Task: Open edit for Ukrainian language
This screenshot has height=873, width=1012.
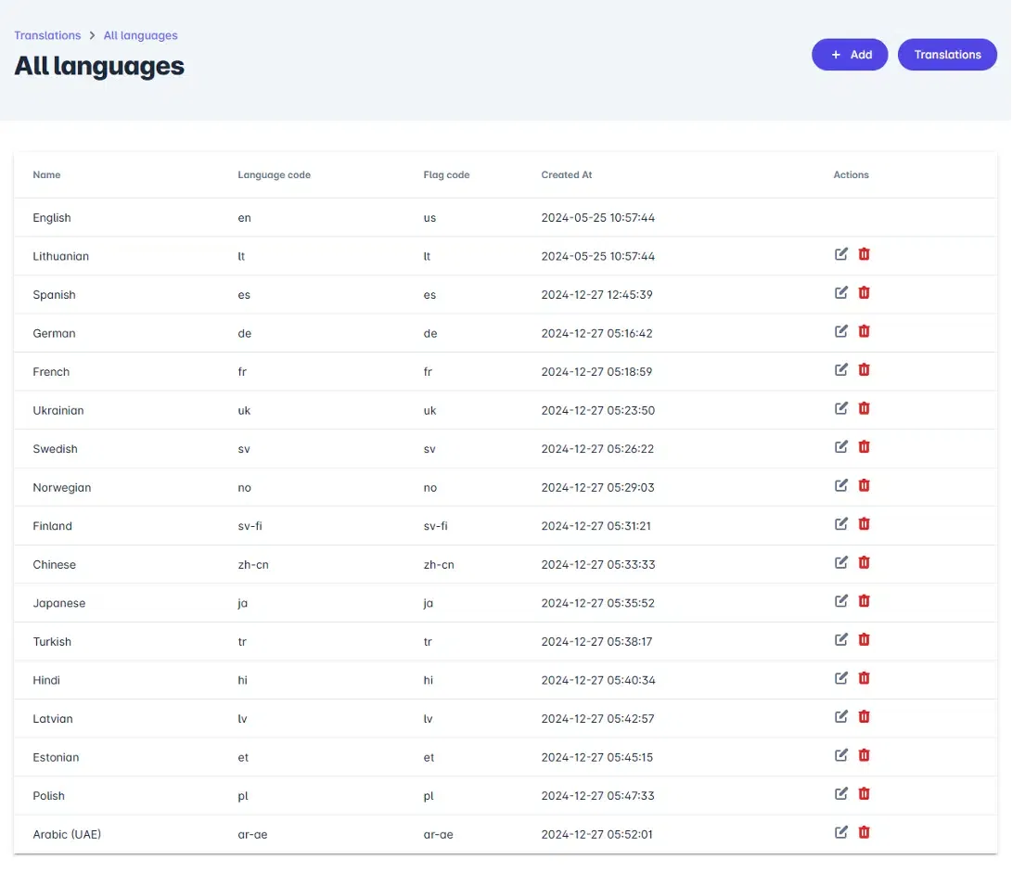Action: click(841, 408)
